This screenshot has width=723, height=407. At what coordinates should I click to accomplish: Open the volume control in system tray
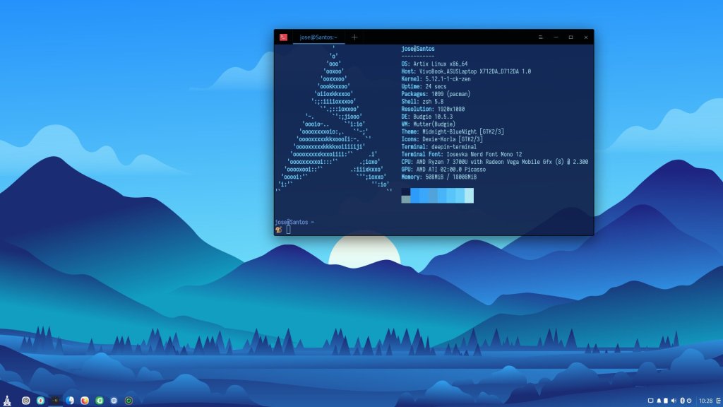[x=674, y=401]
